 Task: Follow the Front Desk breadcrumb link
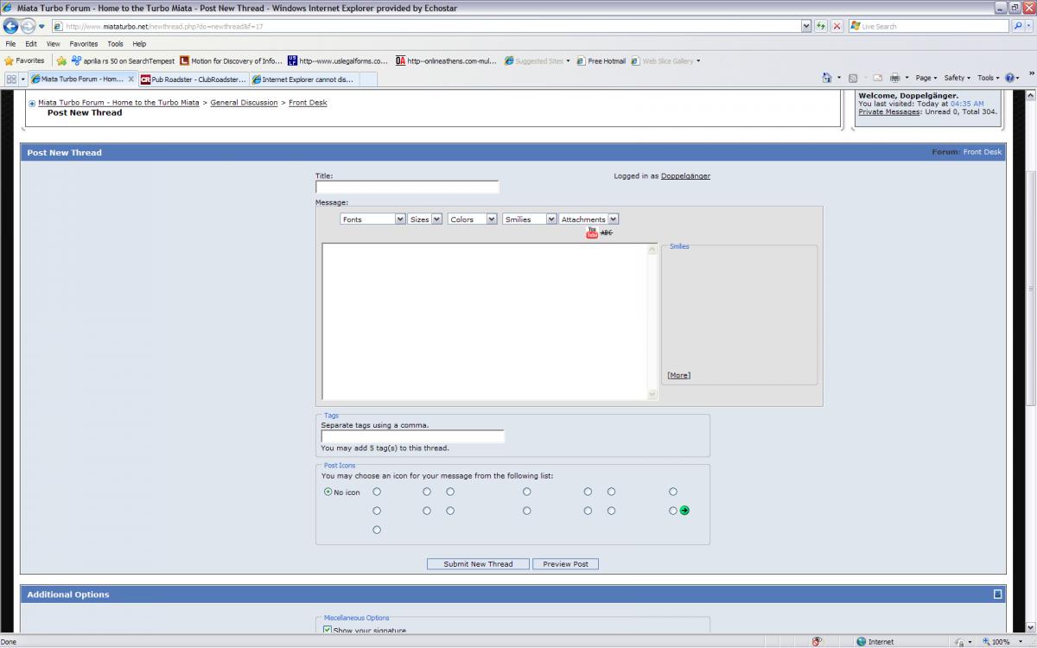point(308,103)
